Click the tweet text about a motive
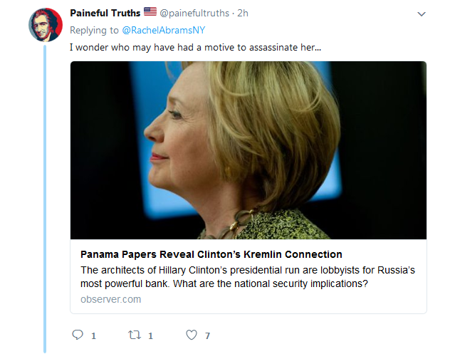 coord(194,47)
